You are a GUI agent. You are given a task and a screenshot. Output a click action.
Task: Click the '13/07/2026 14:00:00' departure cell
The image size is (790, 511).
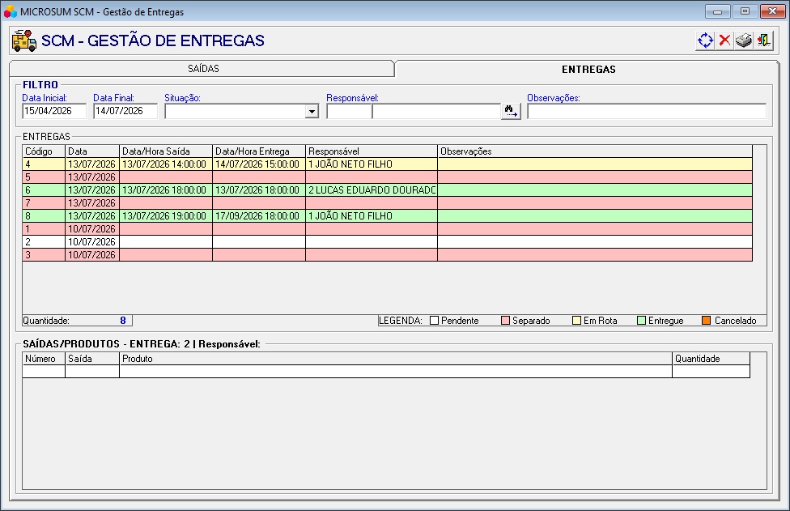[x=166, y=164]
